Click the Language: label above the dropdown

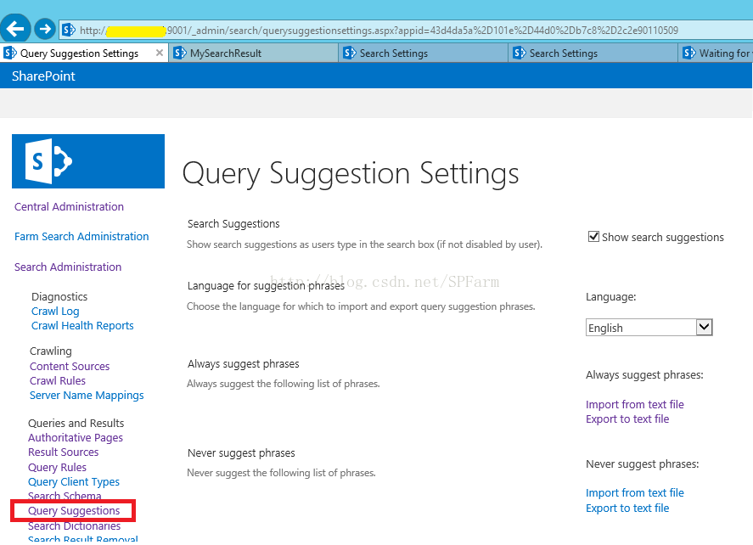tap(611, 297)
